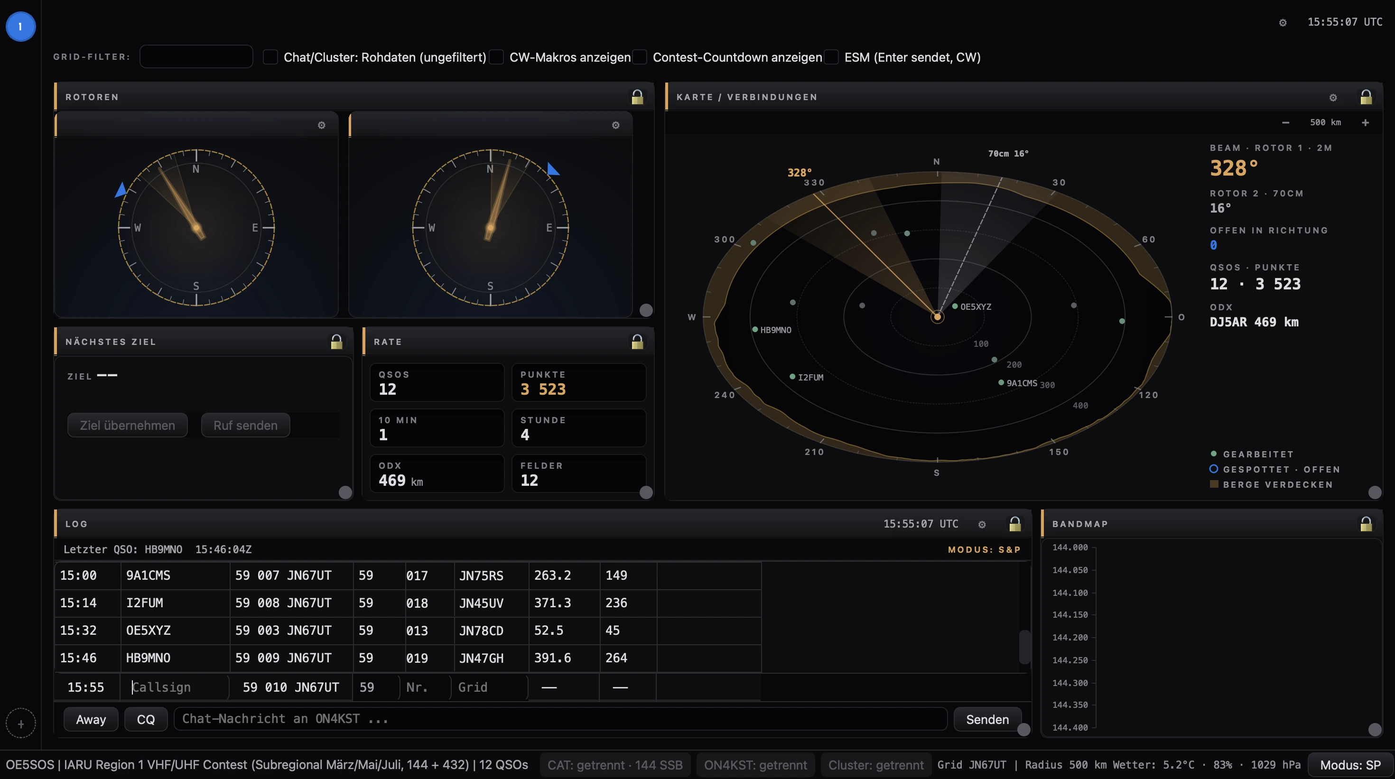Toggle Berge verdecken legend swatch
This screenshot has width=1395, height=779.
click(x=1214, y=484)
